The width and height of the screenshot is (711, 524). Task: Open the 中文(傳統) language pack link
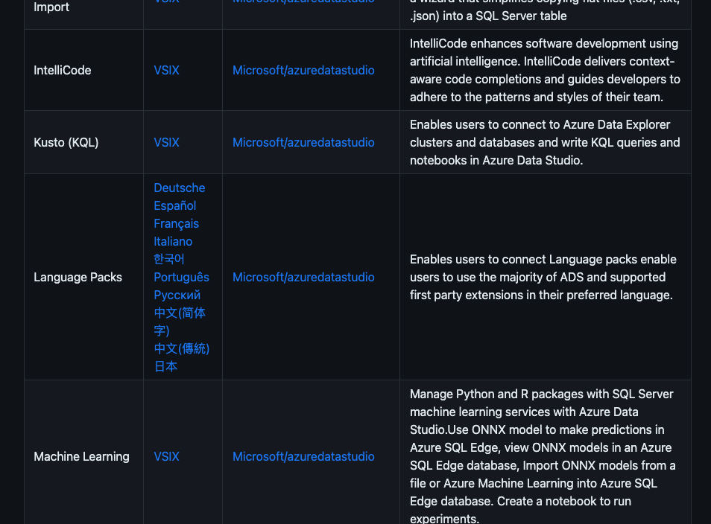[x=181, y=349]
